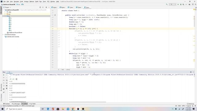This screenshot has width=197, height=111.
Task: Expand the out folder
Action: [x=5, y=14]
